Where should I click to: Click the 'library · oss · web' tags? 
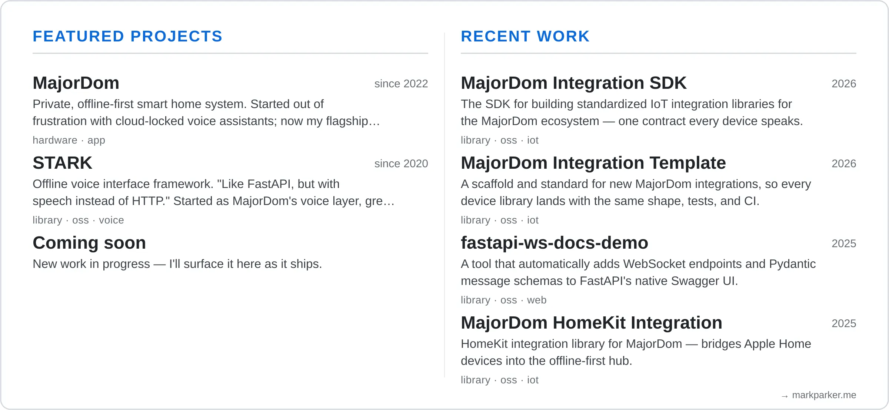(503, 300)
